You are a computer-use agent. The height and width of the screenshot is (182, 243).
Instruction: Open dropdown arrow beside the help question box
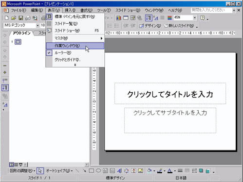tap(234, 10)
